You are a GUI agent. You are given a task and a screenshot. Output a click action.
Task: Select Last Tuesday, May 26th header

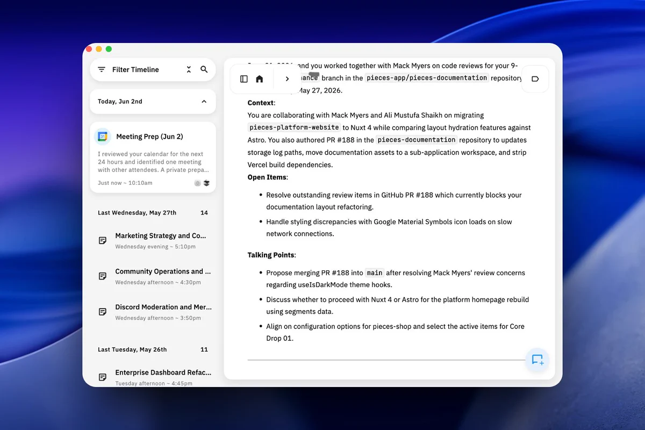point(132,349)
